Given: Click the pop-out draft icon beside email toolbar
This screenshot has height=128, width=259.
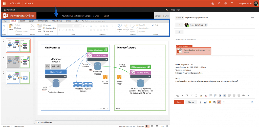Looking at the screenshot, I should (252, 102).
